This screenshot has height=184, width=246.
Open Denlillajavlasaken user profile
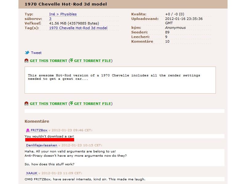coord(42,145)
